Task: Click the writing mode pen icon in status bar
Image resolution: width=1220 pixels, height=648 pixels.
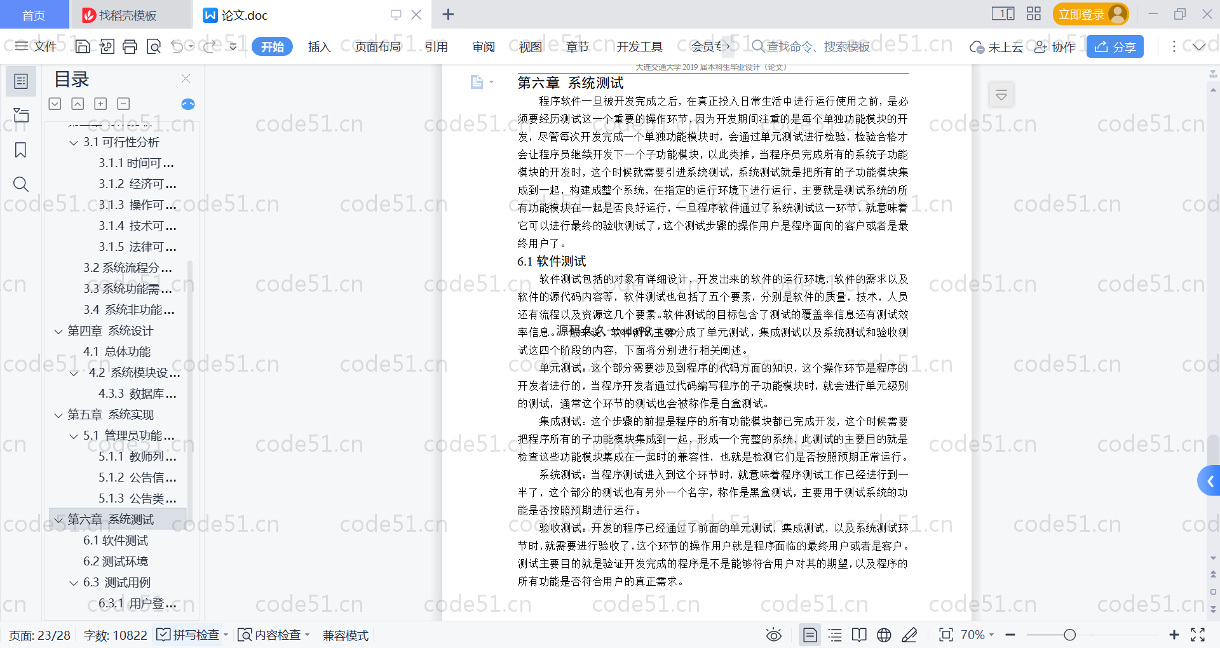Action: (x=909, y=635)
